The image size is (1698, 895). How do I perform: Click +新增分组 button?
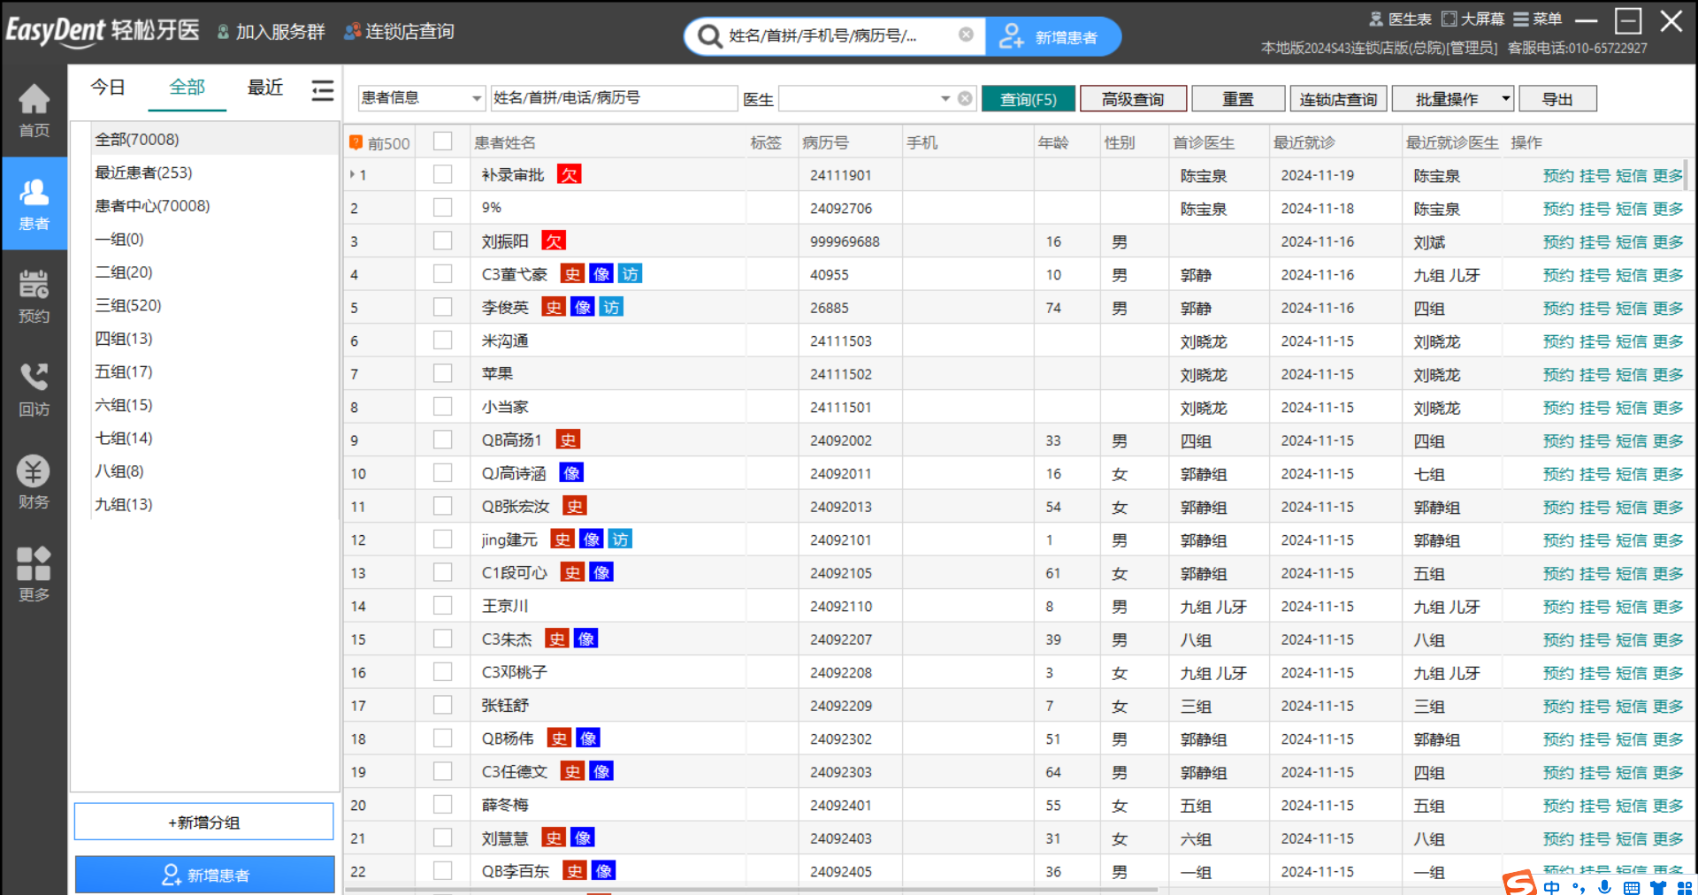point(204,822)
